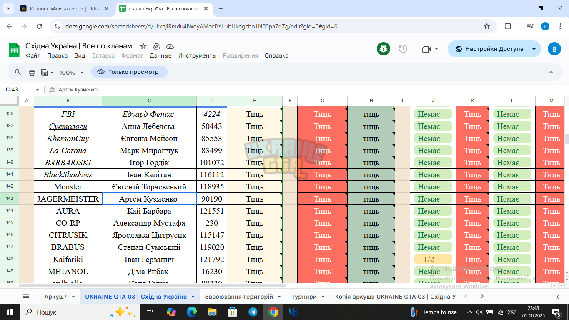Go back with browser back arrow
The height and width of the screenshot is (320, 569).
(x=9, y=26)
